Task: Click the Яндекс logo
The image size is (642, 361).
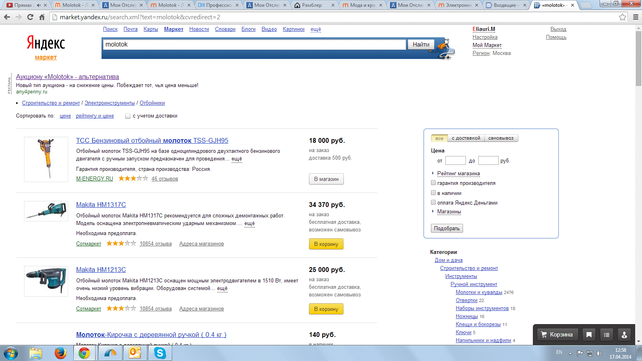Action: (46, 43)
